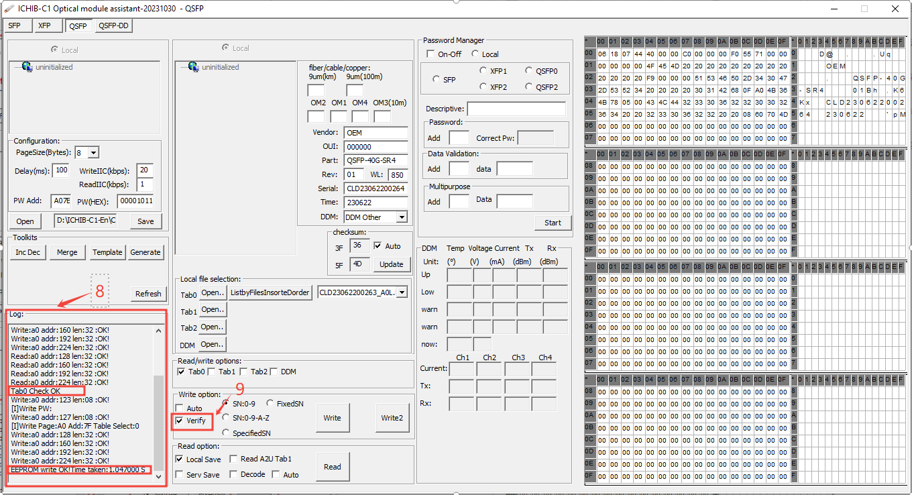
Task: Click the Read button
Action: tap(332, 467)
